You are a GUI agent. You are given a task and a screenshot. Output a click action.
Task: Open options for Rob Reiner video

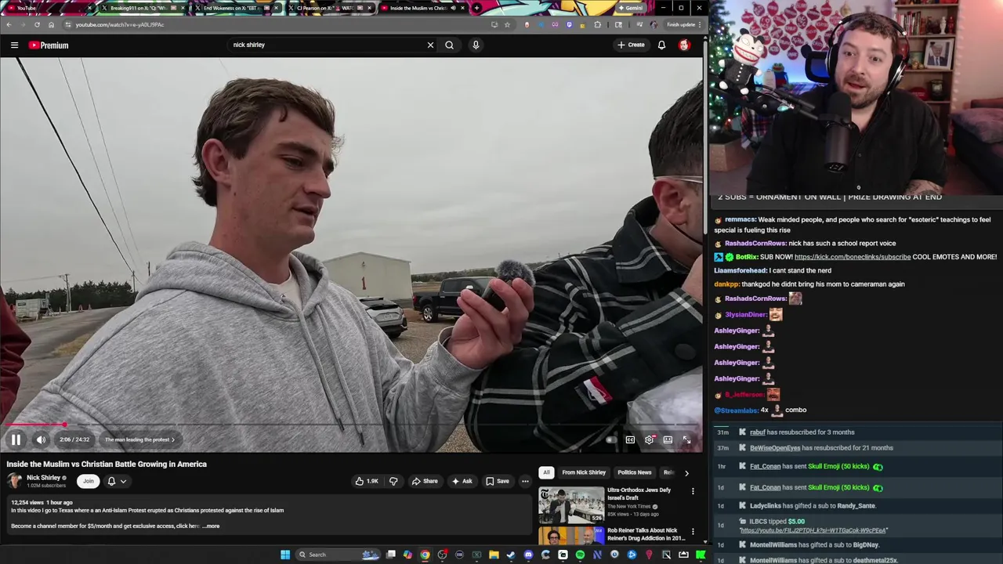click(x=692, y=531)
